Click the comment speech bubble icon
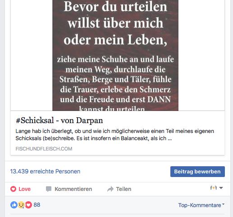Viewport: 233px width, 217px height. click(x=49, y=189)
